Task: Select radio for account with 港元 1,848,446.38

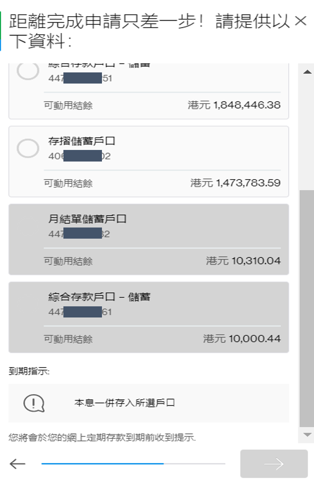Action: click(x=28, y=72)
